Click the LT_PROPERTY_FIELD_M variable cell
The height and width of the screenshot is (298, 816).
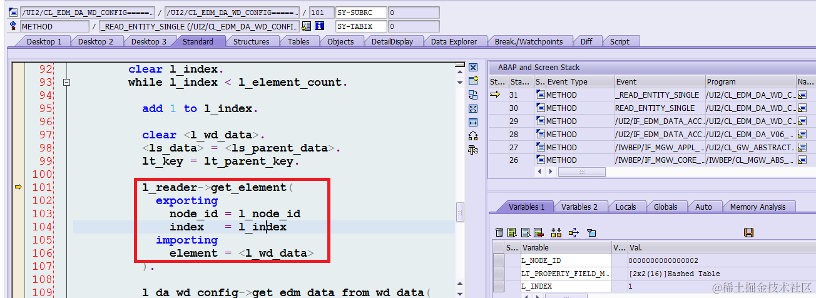(x=565, y=274)
